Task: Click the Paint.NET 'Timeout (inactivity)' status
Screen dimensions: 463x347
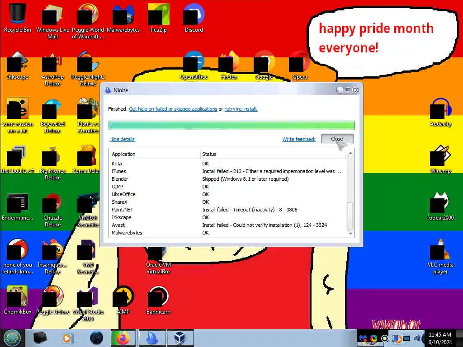Action: pyautogui.click(x=250, y=210)
